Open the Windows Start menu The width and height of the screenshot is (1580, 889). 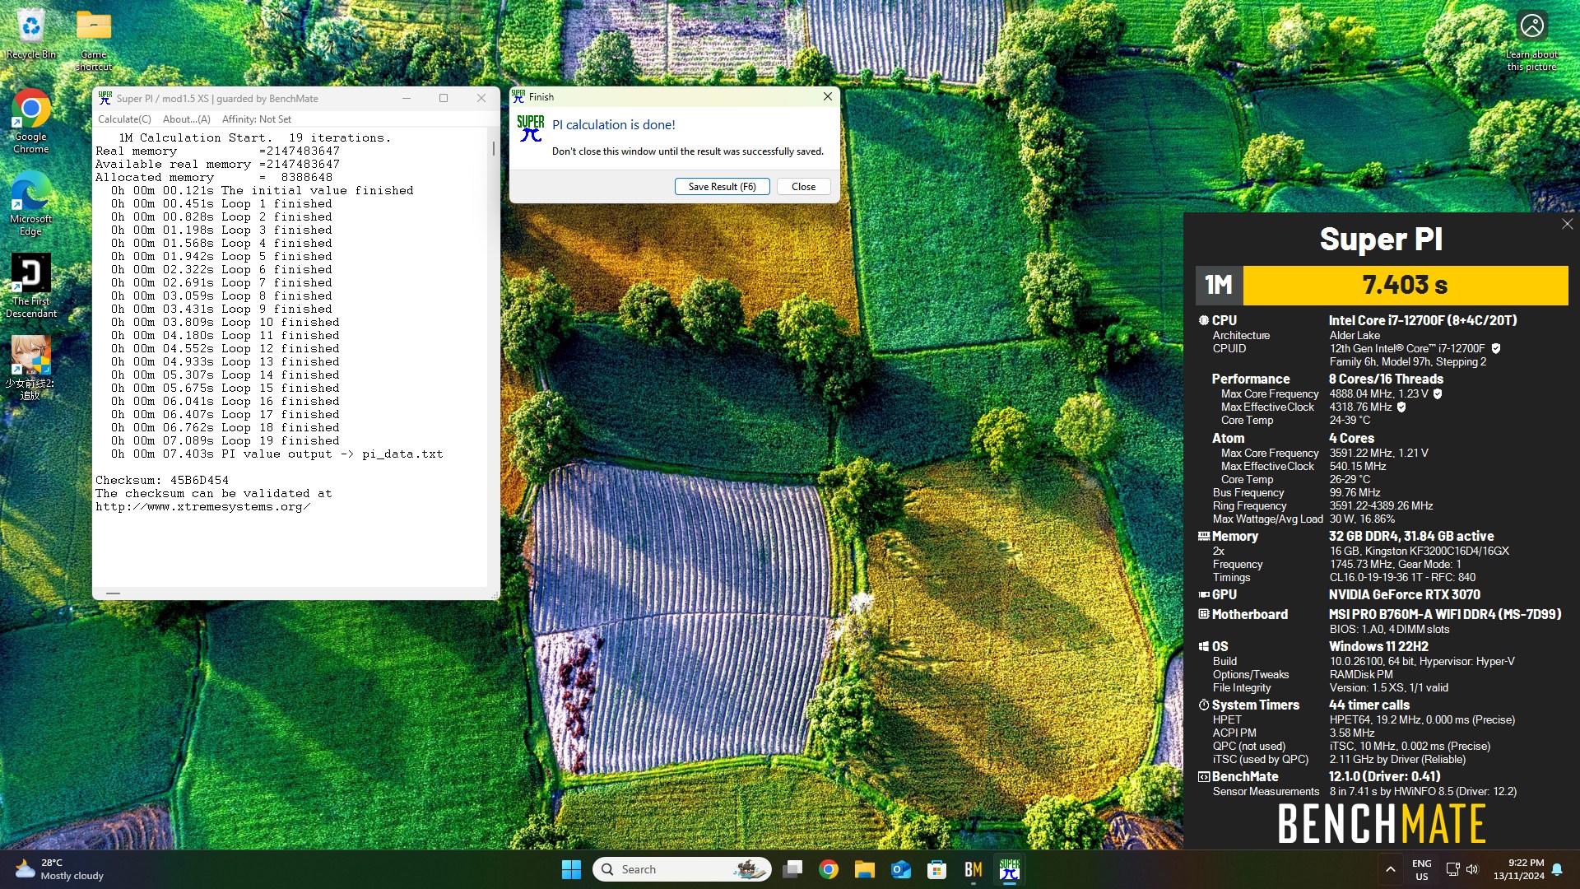tap(571, 869)
